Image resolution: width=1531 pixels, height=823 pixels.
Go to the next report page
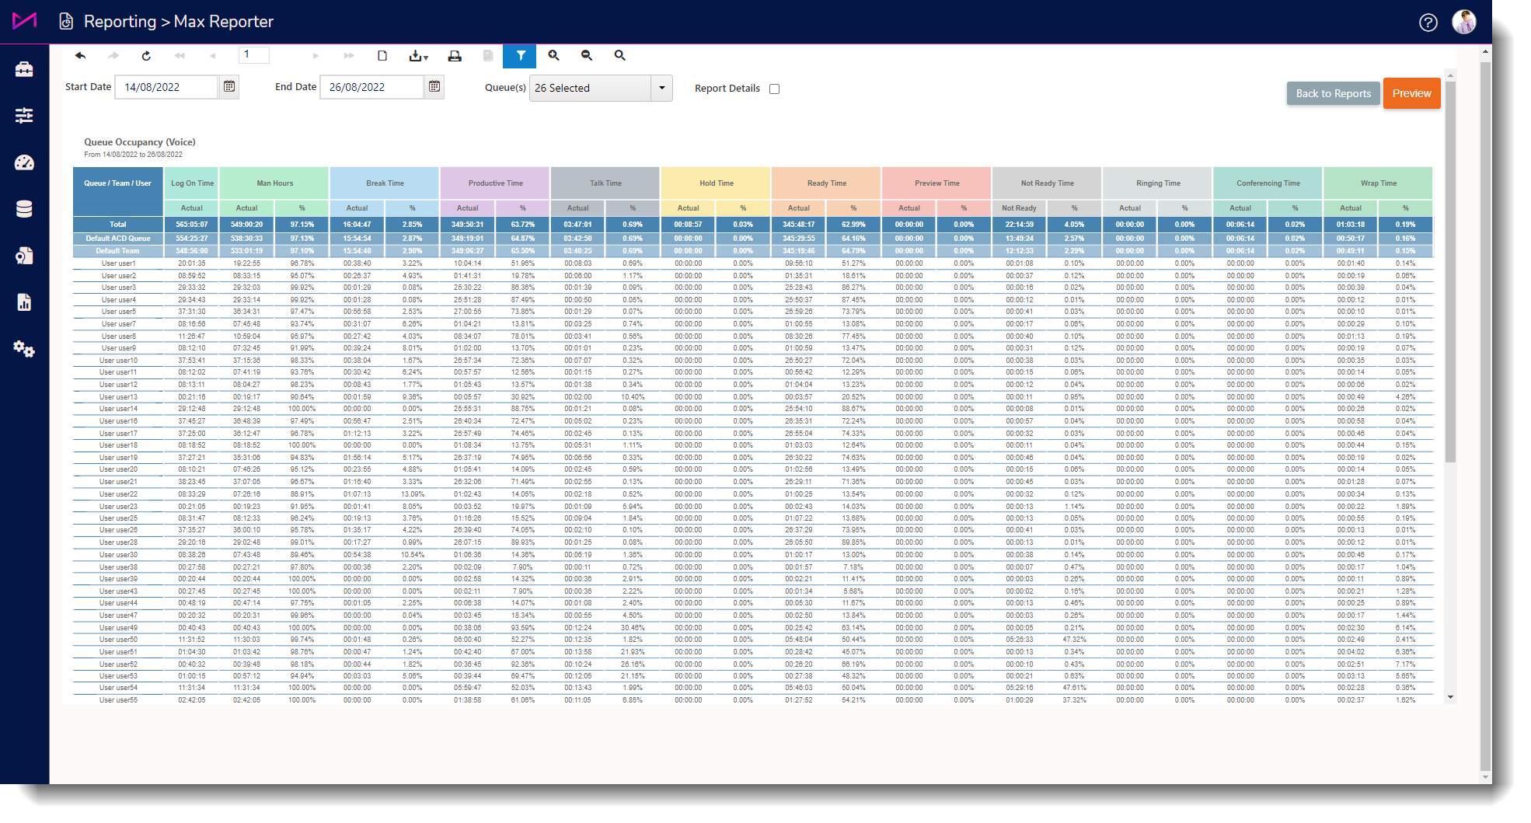tap(316, 56)
